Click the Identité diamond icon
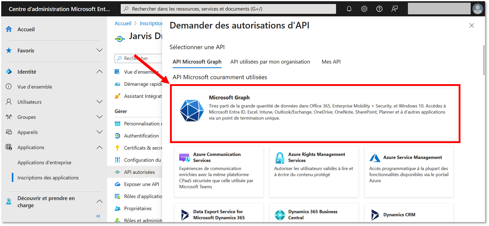This screenshot has width=489, height=226. click(9, 72)
